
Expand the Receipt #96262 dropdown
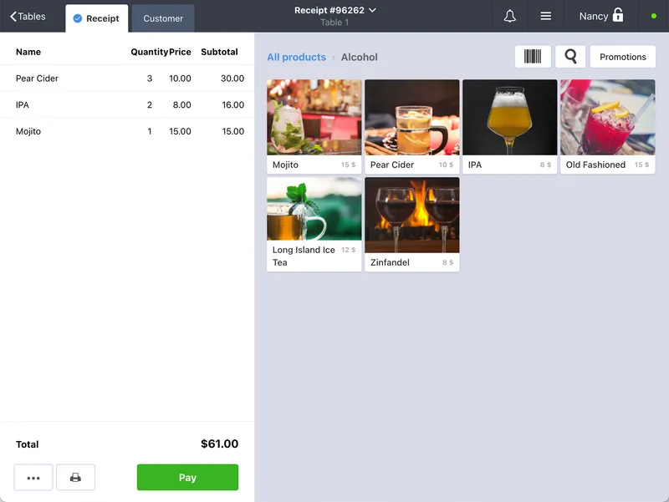335,11
